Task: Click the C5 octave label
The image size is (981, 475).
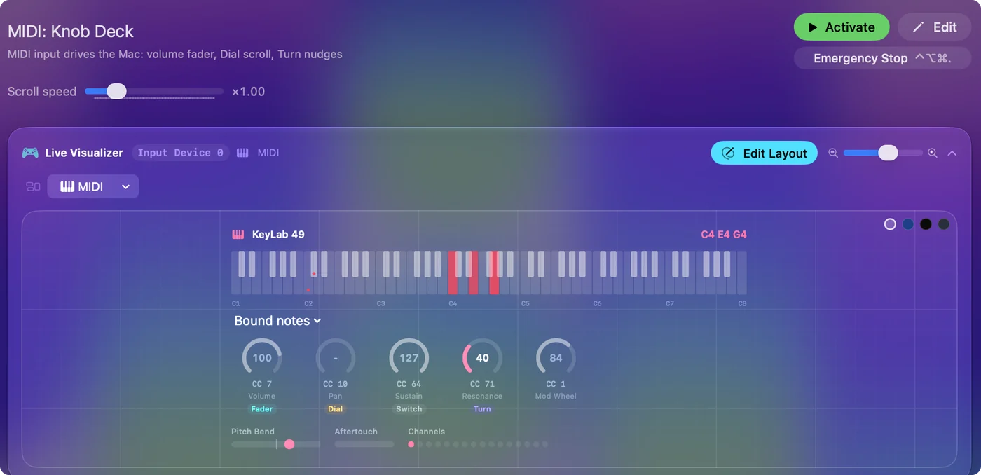Action: [526, 304]
